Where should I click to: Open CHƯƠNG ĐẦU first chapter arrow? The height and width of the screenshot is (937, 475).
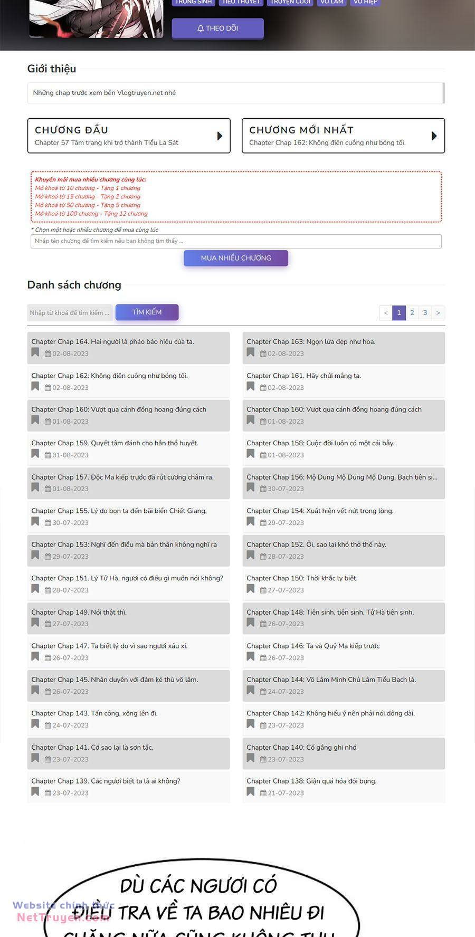220,136
